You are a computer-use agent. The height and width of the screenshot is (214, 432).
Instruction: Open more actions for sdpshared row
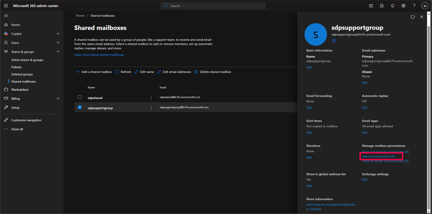[x=151, y=98]
